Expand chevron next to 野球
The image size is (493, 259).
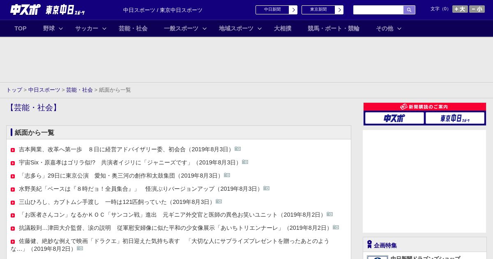coord(61,29)
